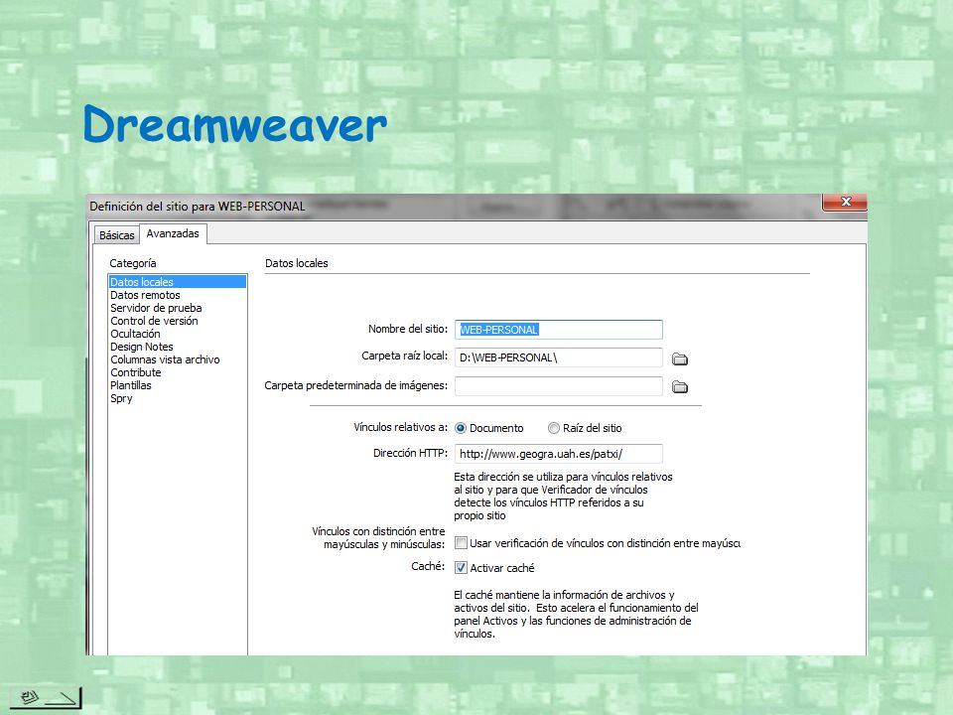Select Servidor de prueba category
This screenshot has height=715, width=953.
(x=178, y=308)
